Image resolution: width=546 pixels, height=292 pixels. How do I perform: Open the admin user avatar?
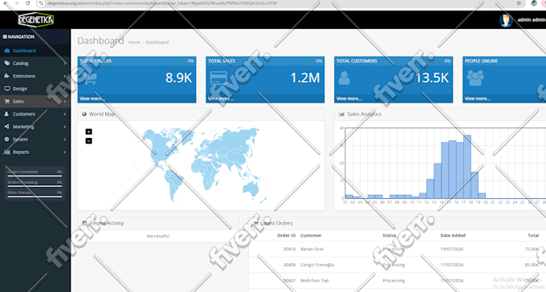(506, 20)
